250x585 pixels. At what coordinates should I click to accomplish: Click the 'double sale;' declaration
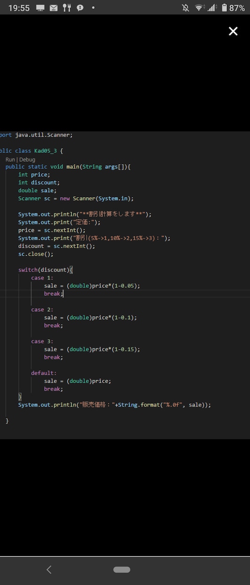click(37, 191)
